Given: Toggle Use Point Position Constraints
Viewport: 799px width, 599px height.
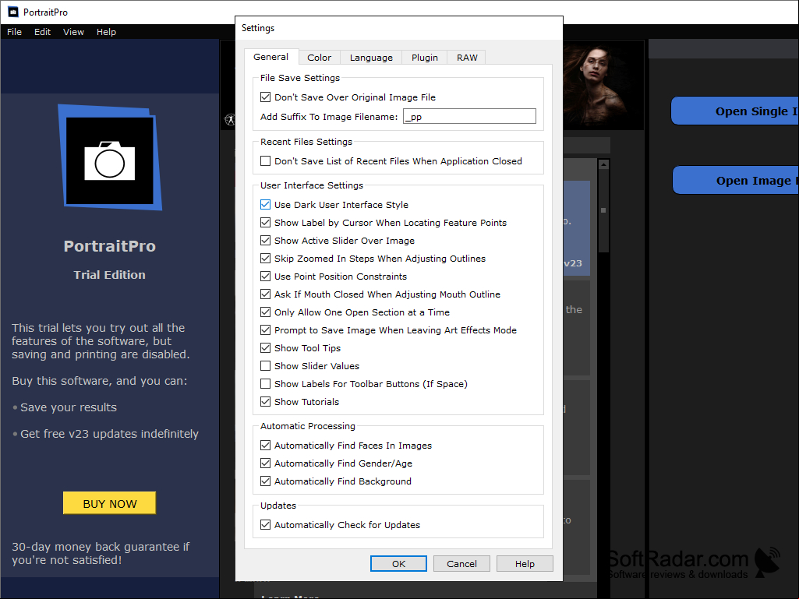Looking at the screenshot, I should pos(266,276).
